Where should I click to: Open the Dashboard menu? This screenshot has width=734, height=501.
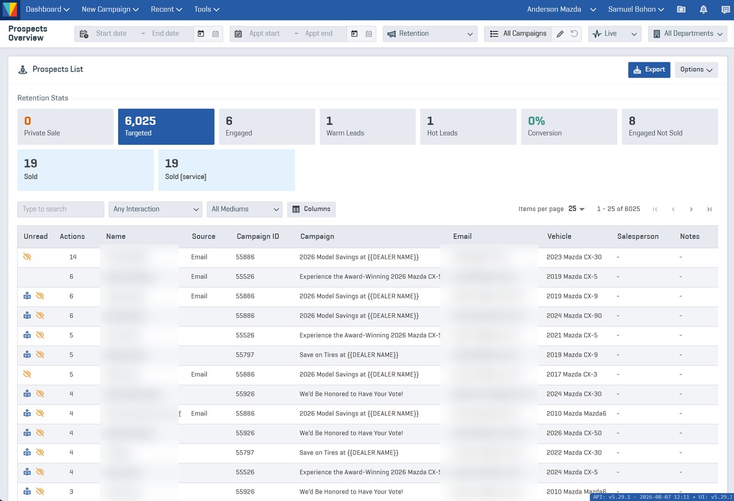[x=48, y=9]
